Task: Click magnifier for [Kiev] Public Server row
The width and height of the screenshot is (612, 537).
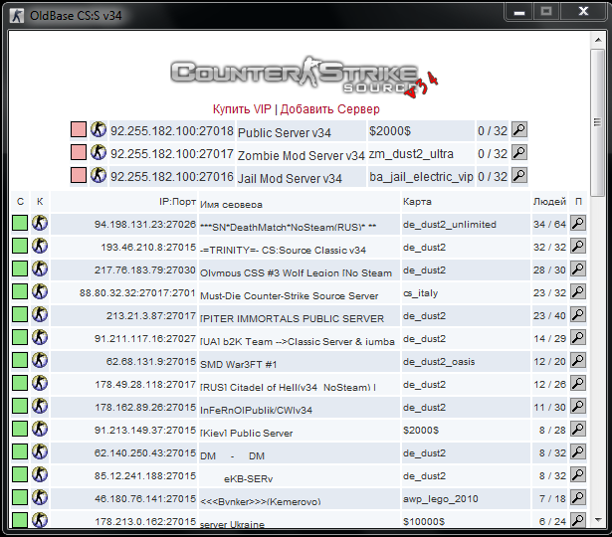Action: 577,430
